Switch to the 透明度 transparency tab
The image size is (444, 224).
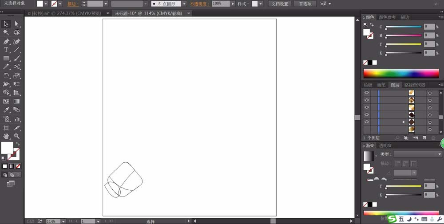pyautogui.click(x=386, y=145)
